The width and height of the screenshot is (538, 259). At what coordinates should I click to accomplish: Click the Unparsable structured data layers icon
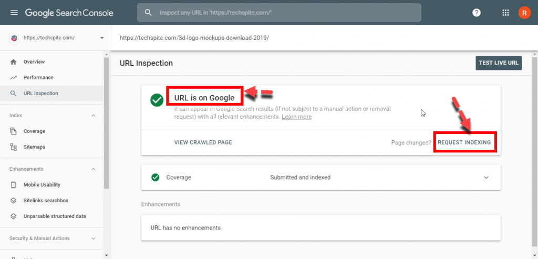pos(13,216)
